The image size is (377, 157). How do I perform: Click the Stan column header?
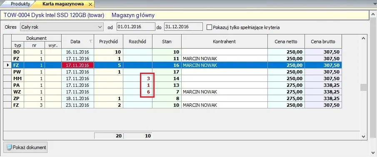coord(167,42)
